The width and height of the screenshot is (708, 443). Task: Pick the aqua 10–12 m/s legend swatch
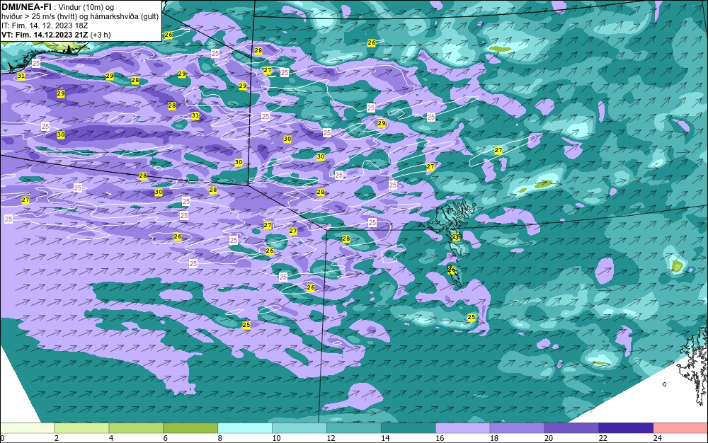pos(299,428)
